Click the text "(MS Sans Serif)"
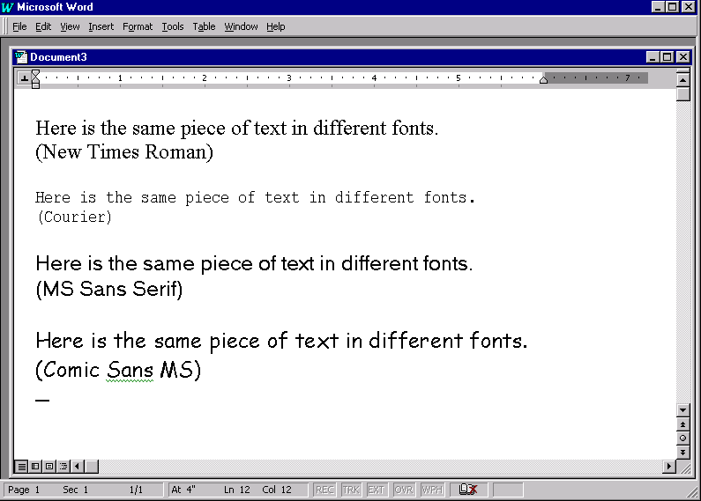The image size is (701, 501). pos(109,290)
